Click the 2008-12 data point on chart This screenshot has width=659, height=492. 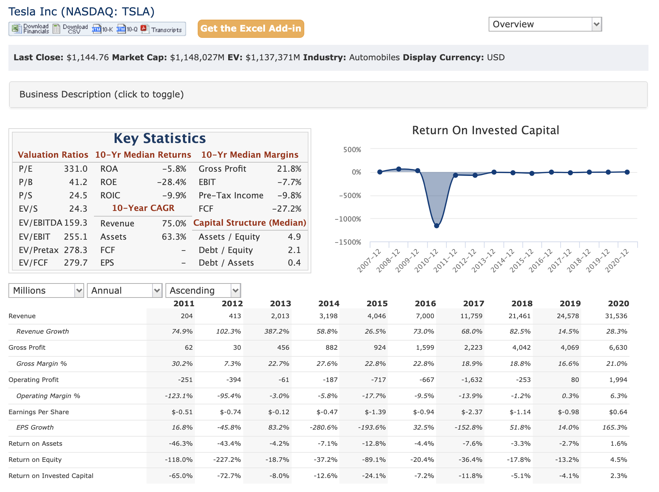click(399, 169)
